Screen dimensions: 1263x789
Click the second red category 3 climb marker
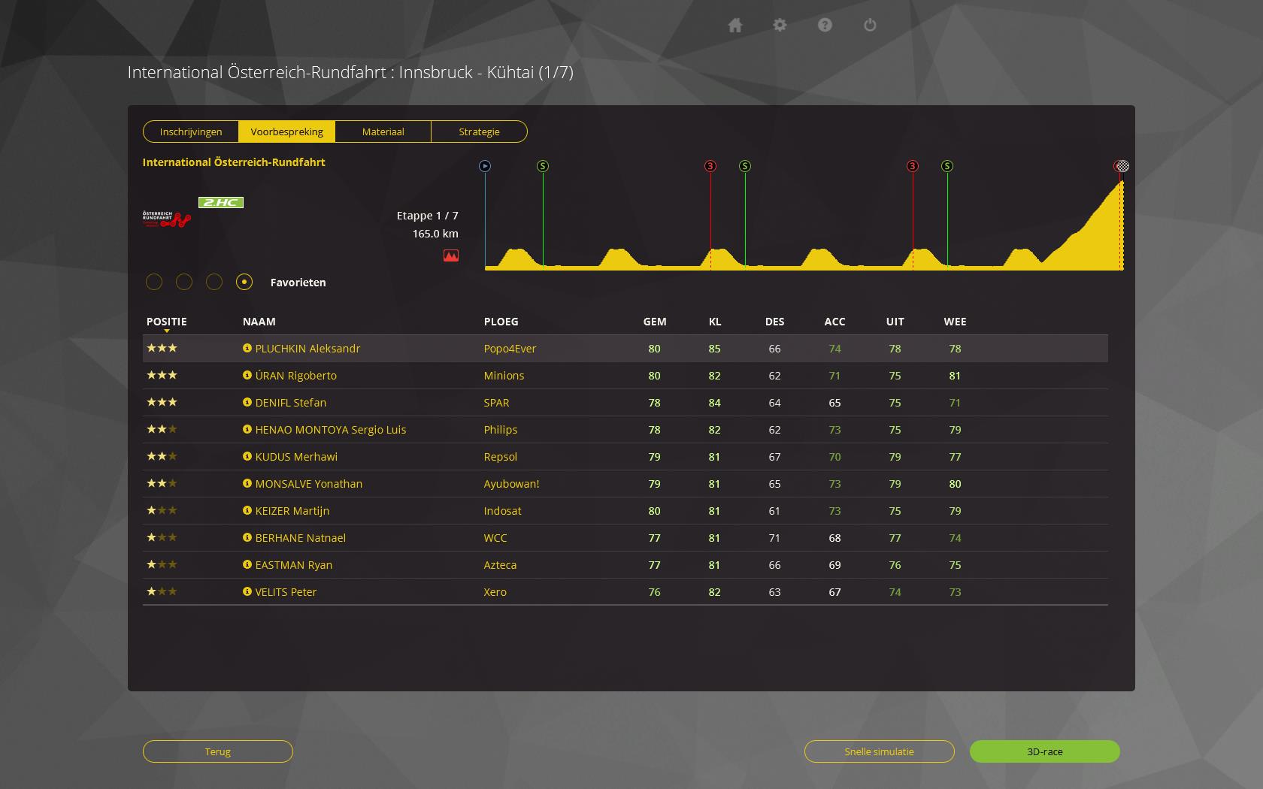tap(913, 166)
